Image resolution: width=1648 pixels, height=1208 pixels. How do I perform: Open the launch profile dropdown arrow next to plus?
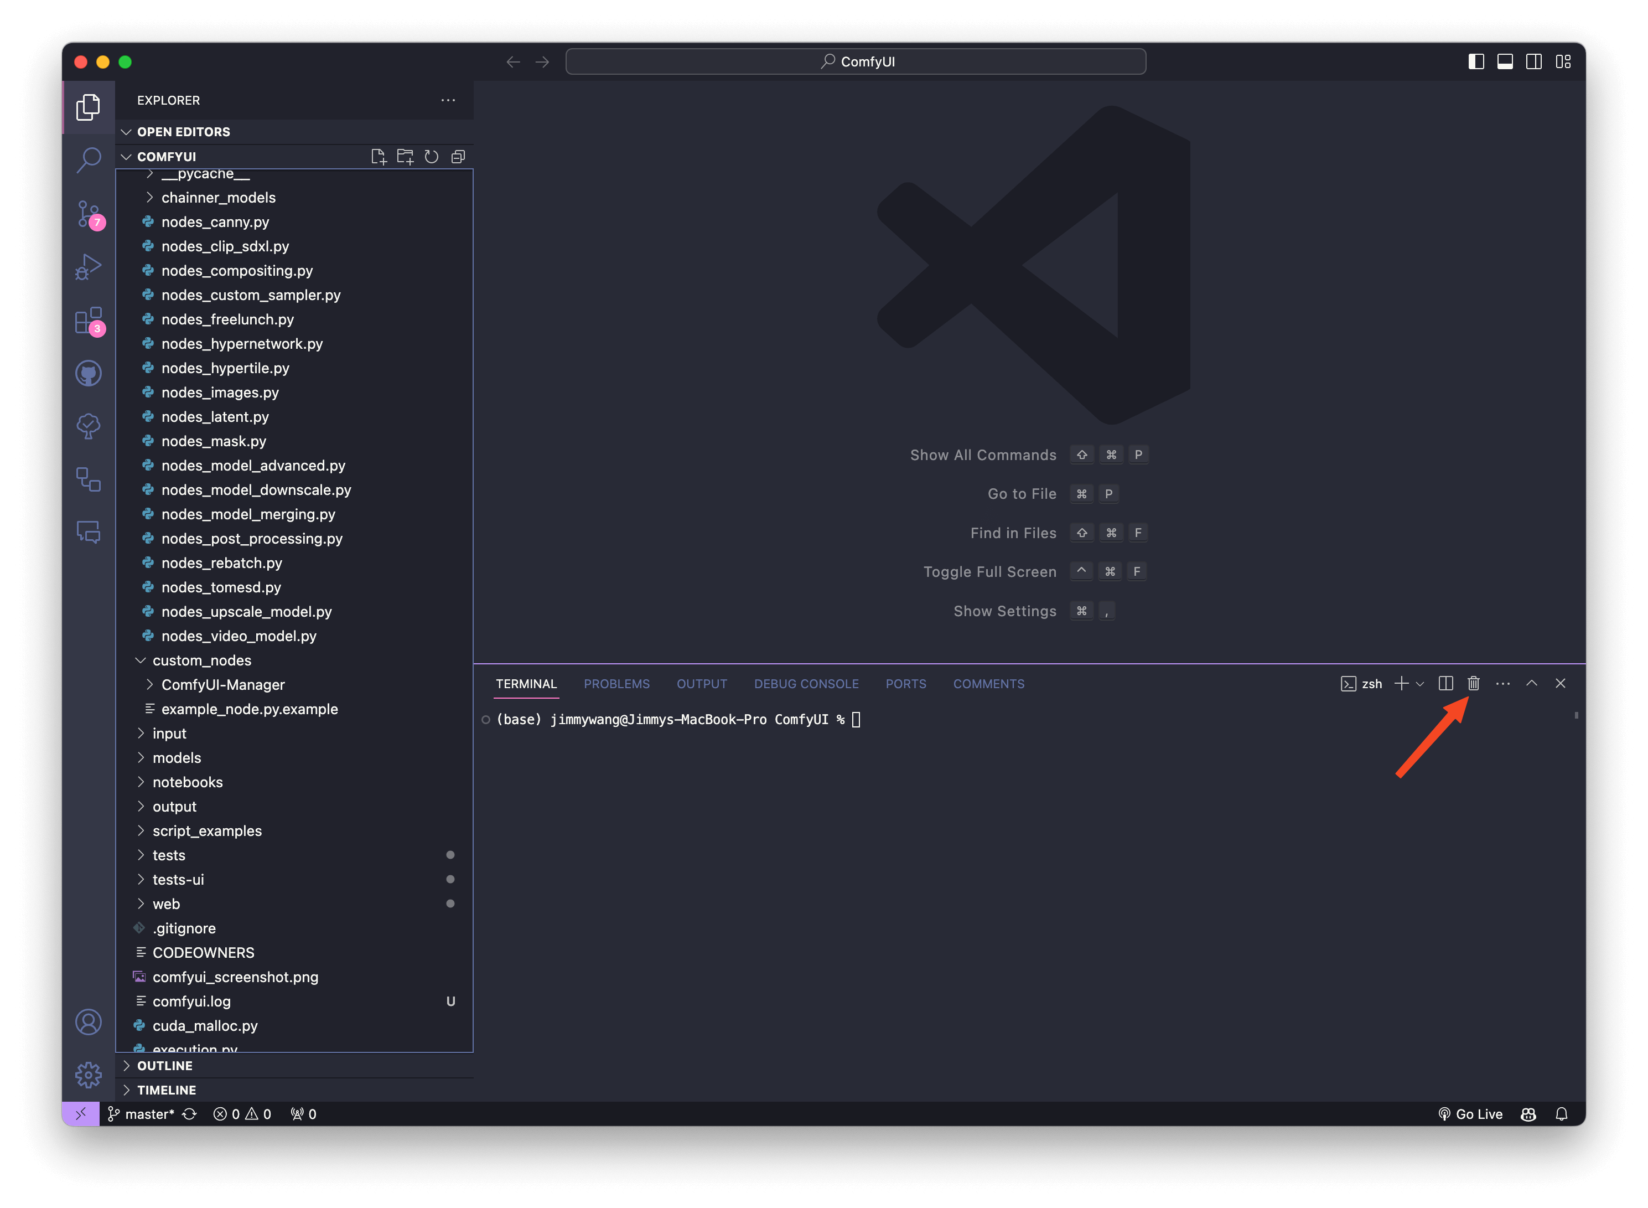pos(1420,684)
